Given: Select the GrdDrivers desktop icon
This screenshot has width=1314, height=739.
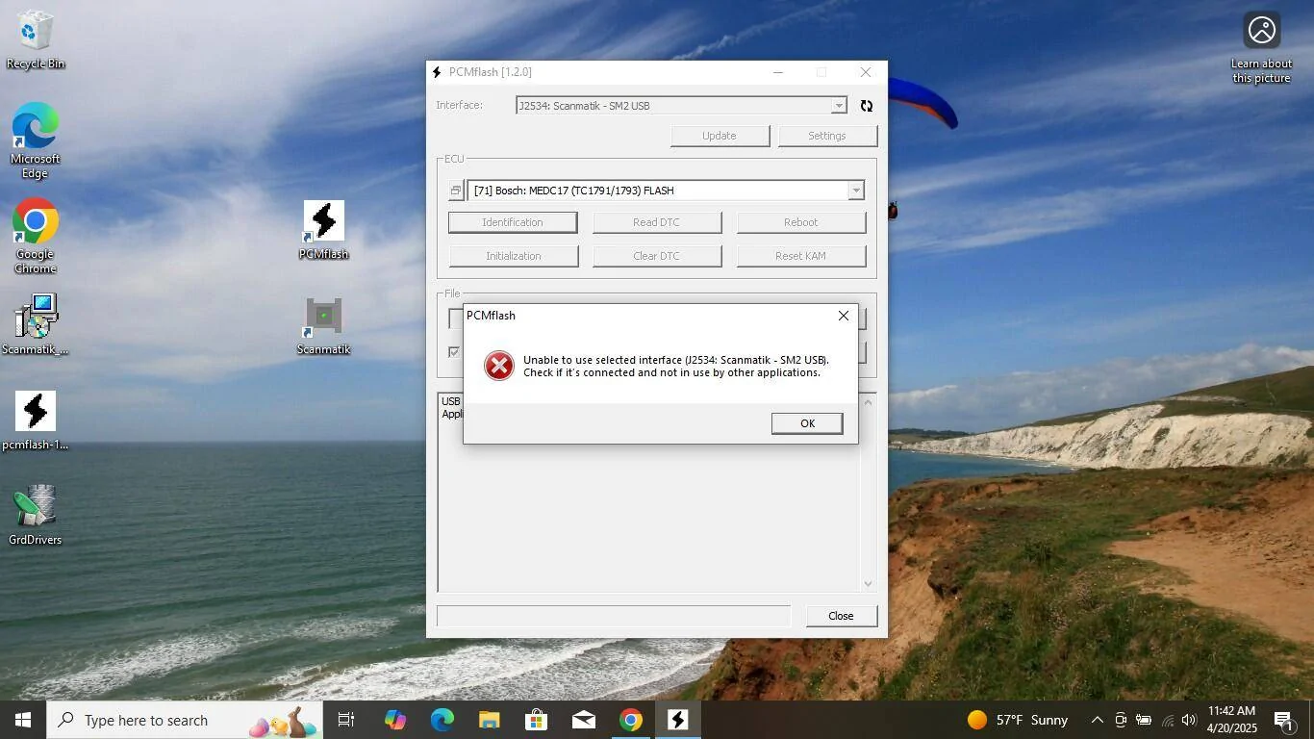Looking at the screenshot, I should click(x=36, y=516).
